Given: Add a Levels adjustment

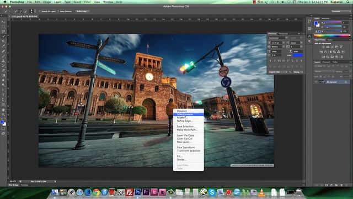Looking at the screenshot, I should [x=328, y=47].
